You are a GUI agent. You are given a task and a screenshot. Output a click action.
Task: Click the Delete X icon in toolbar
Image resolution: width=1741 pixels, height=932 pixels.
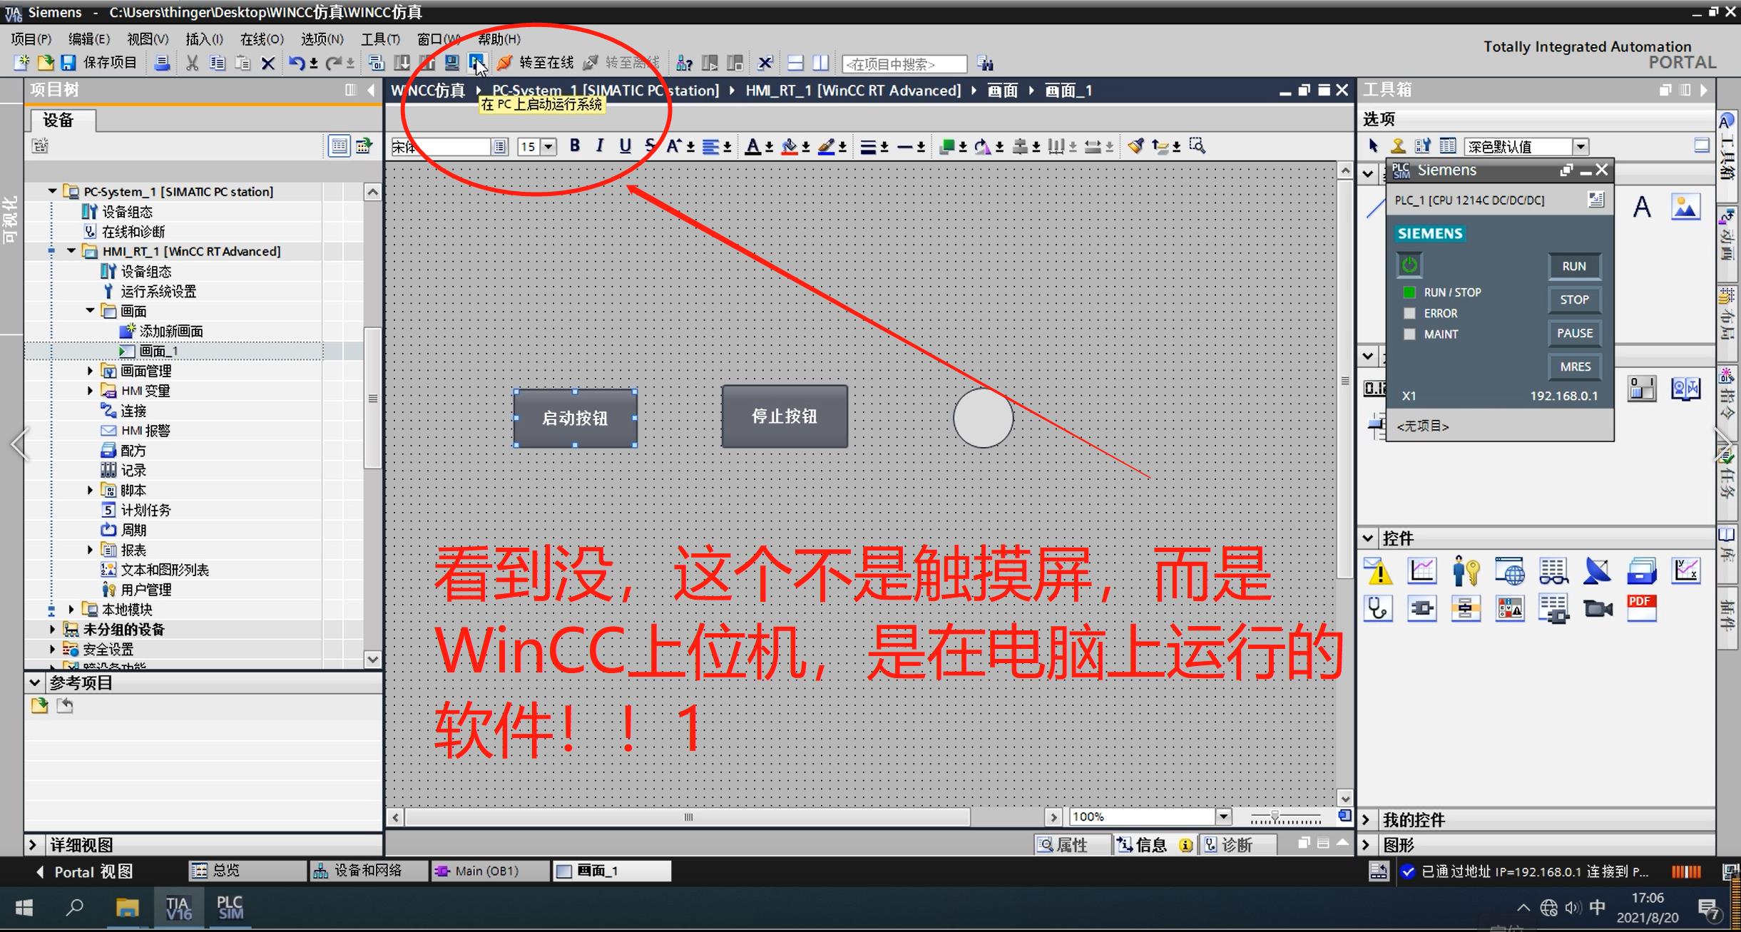pos(267,63)
